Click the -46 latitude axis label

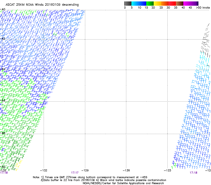point(3,100)
